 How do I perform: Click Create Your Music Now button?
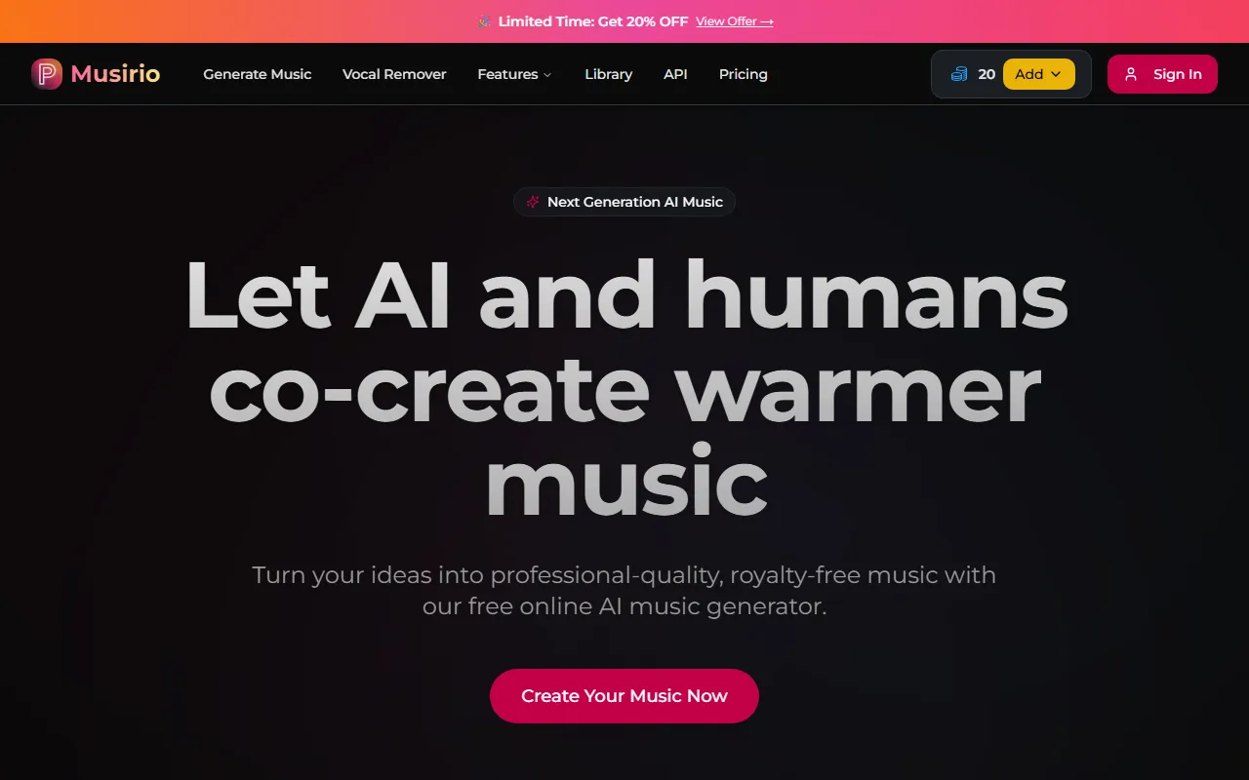(x=624, y=696)
